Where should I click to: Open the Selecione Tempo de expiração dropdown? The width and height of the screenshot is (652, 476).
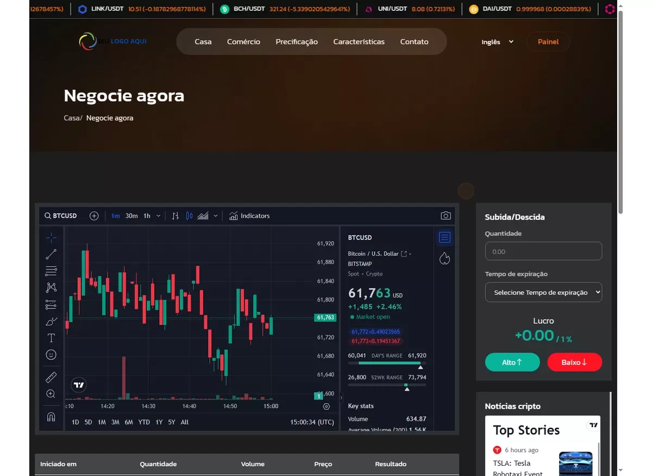tap(543, 292)
